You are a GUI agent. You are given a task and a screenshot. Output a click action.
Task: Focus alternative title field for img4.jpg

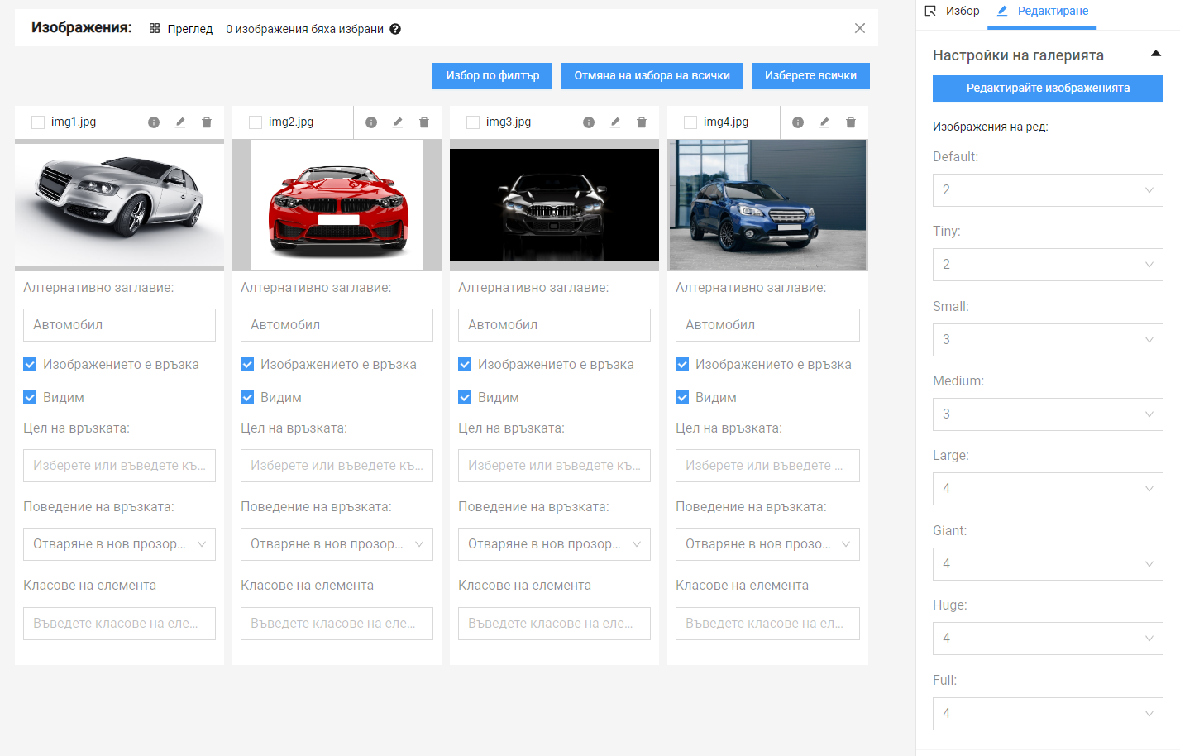tap(767, 325)
